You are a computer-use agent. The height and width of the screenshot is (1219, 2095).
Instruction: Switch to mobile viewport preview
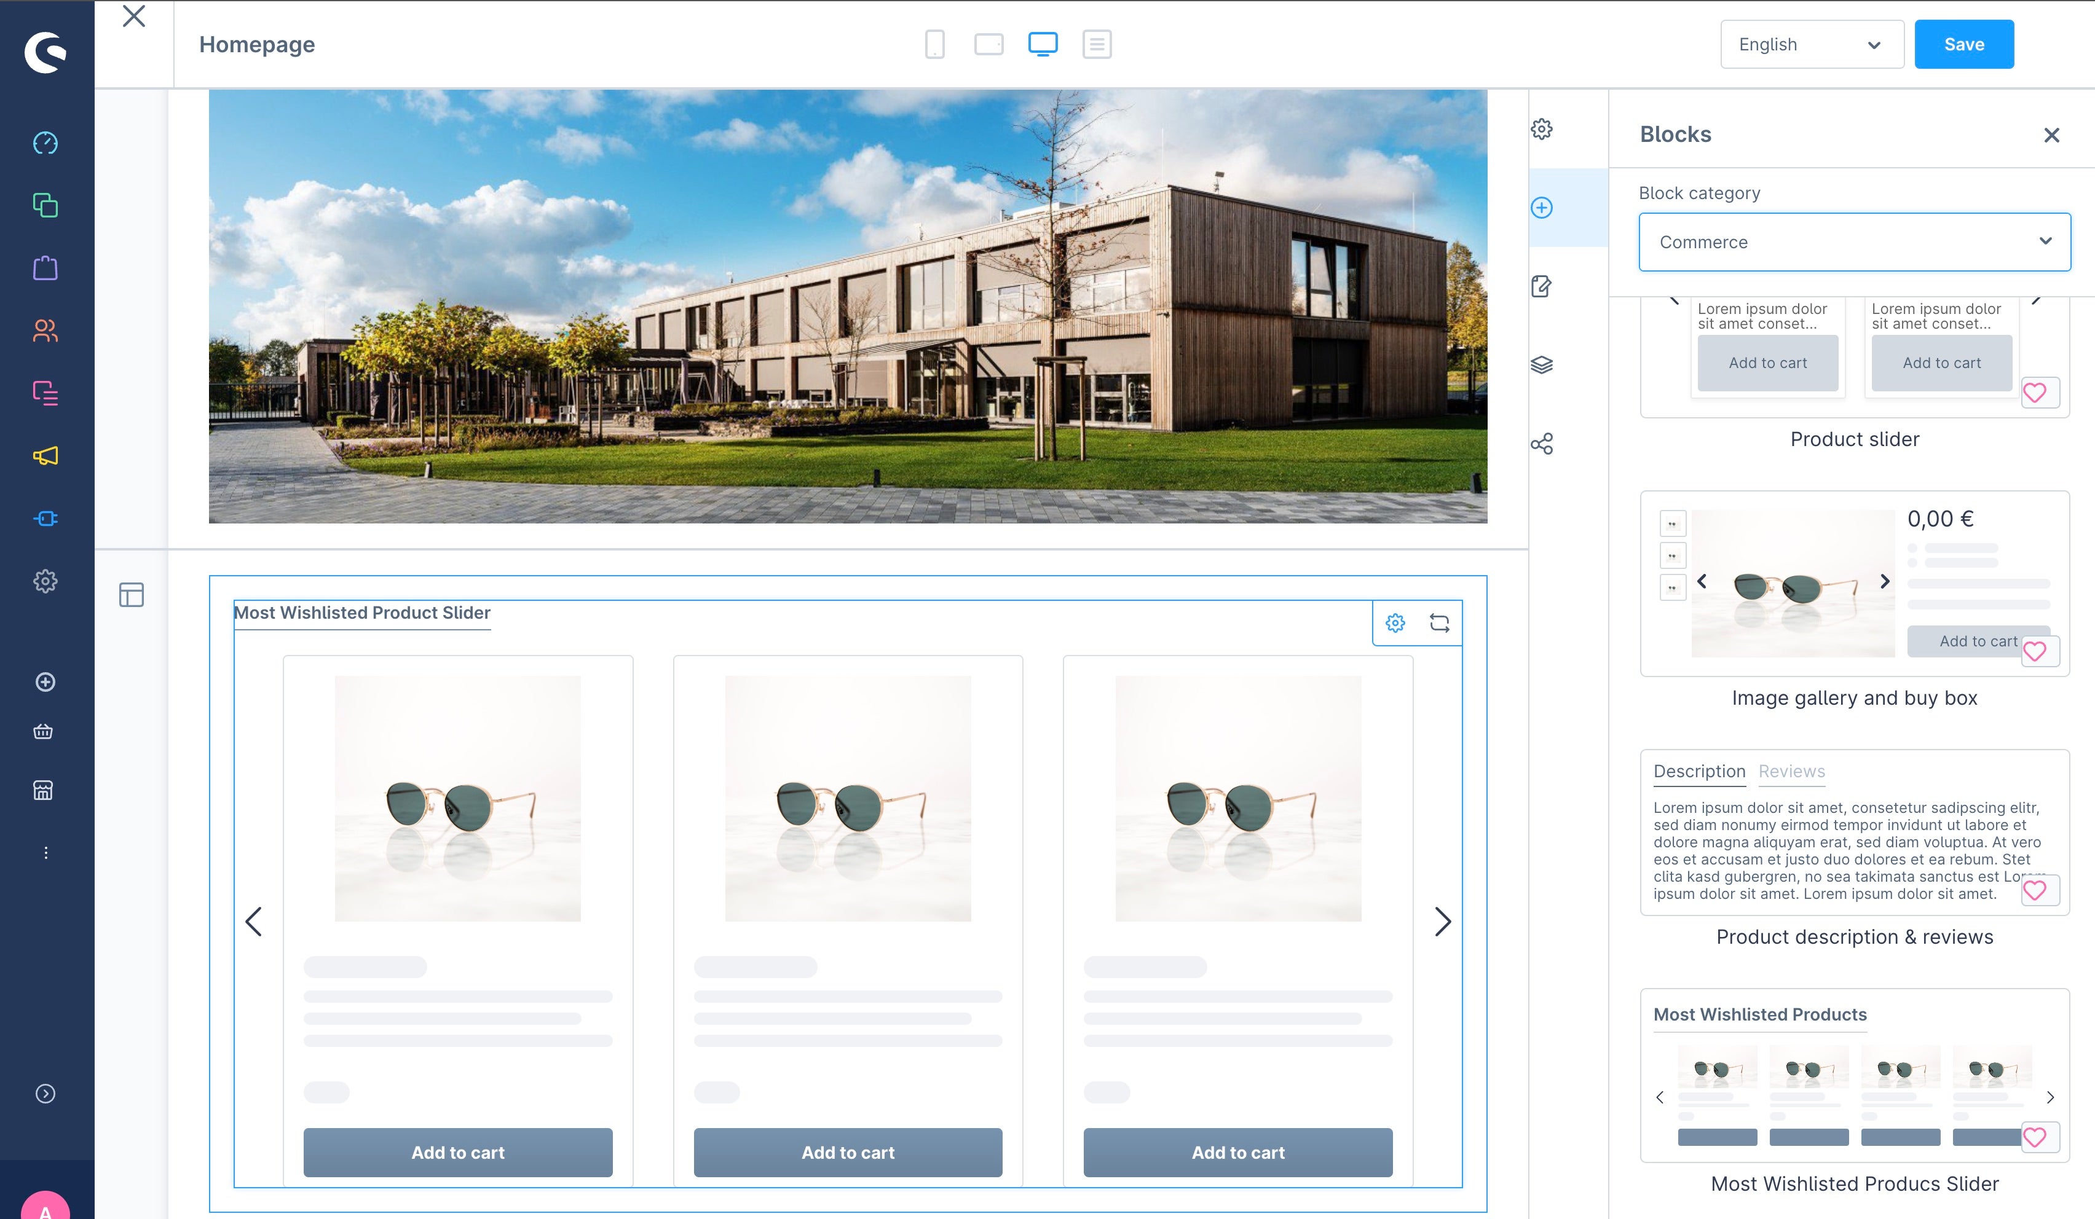click(934, 44)
